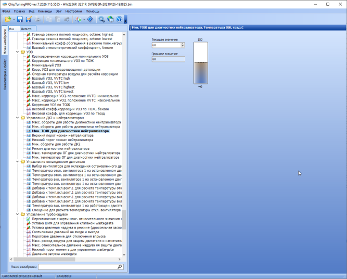
Task: Open settings via the gear icon
Action: click(101, 19)
